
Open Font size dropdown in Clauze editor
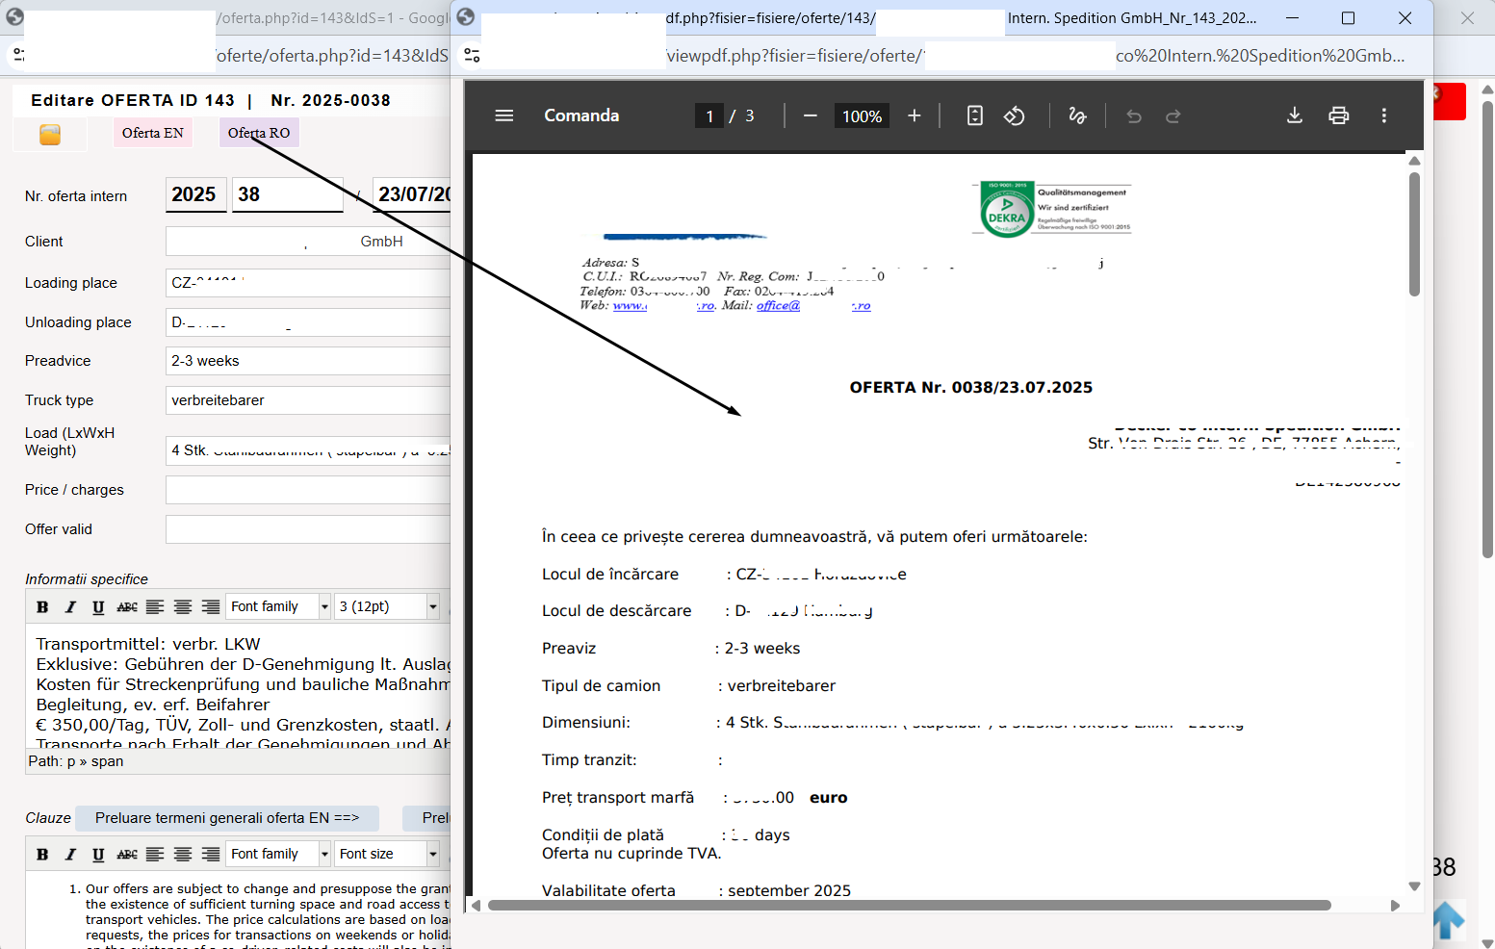[x=387, y=854]
